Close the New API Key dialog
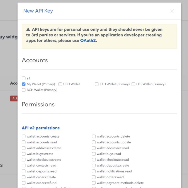 (172, 11)
